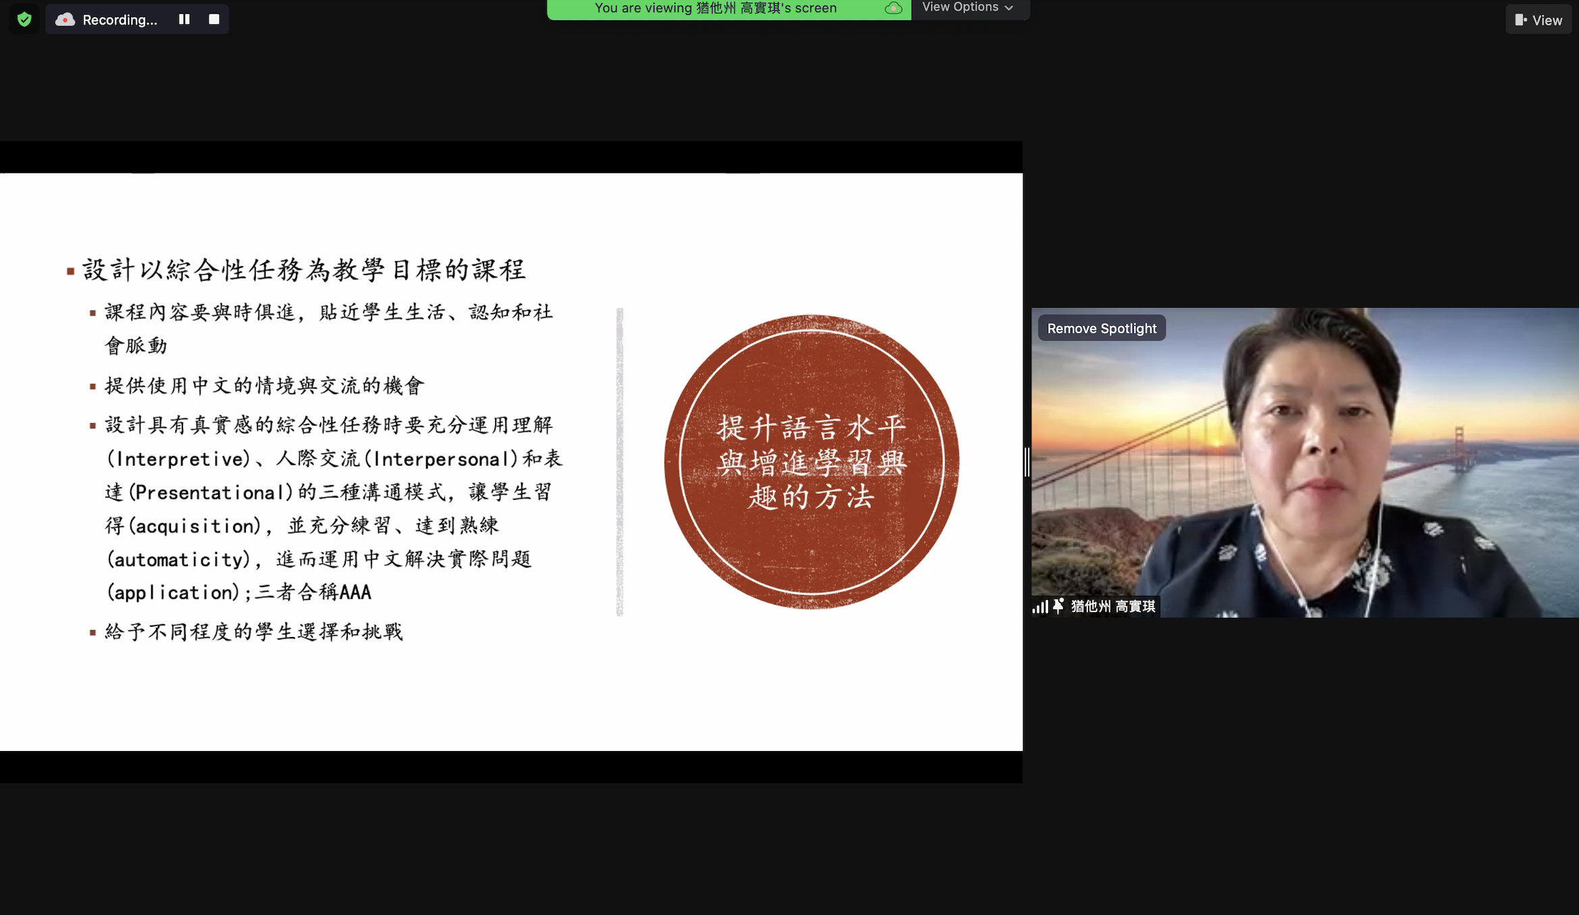Image resolution: width=1579 pixels, height=915 pixels.
Task: Click the green 'You are viewing' banner
Action: (x=715, y=8)
